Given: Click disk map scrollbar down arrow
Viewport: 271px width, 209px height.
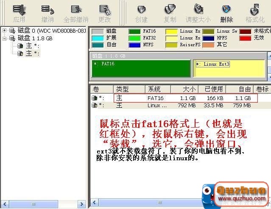Looking at the screenshot, I should 269,76.
